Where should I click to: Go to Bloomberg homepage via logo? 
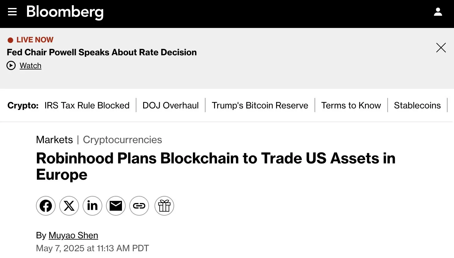pos(65,12)
